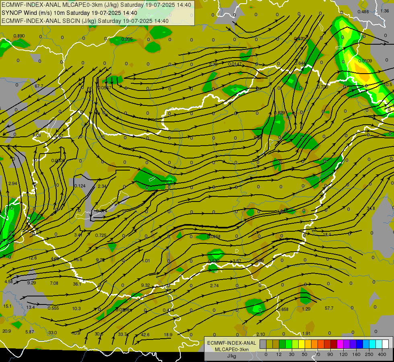
Task: Click the map value 0.829
Action: (279, 113)
